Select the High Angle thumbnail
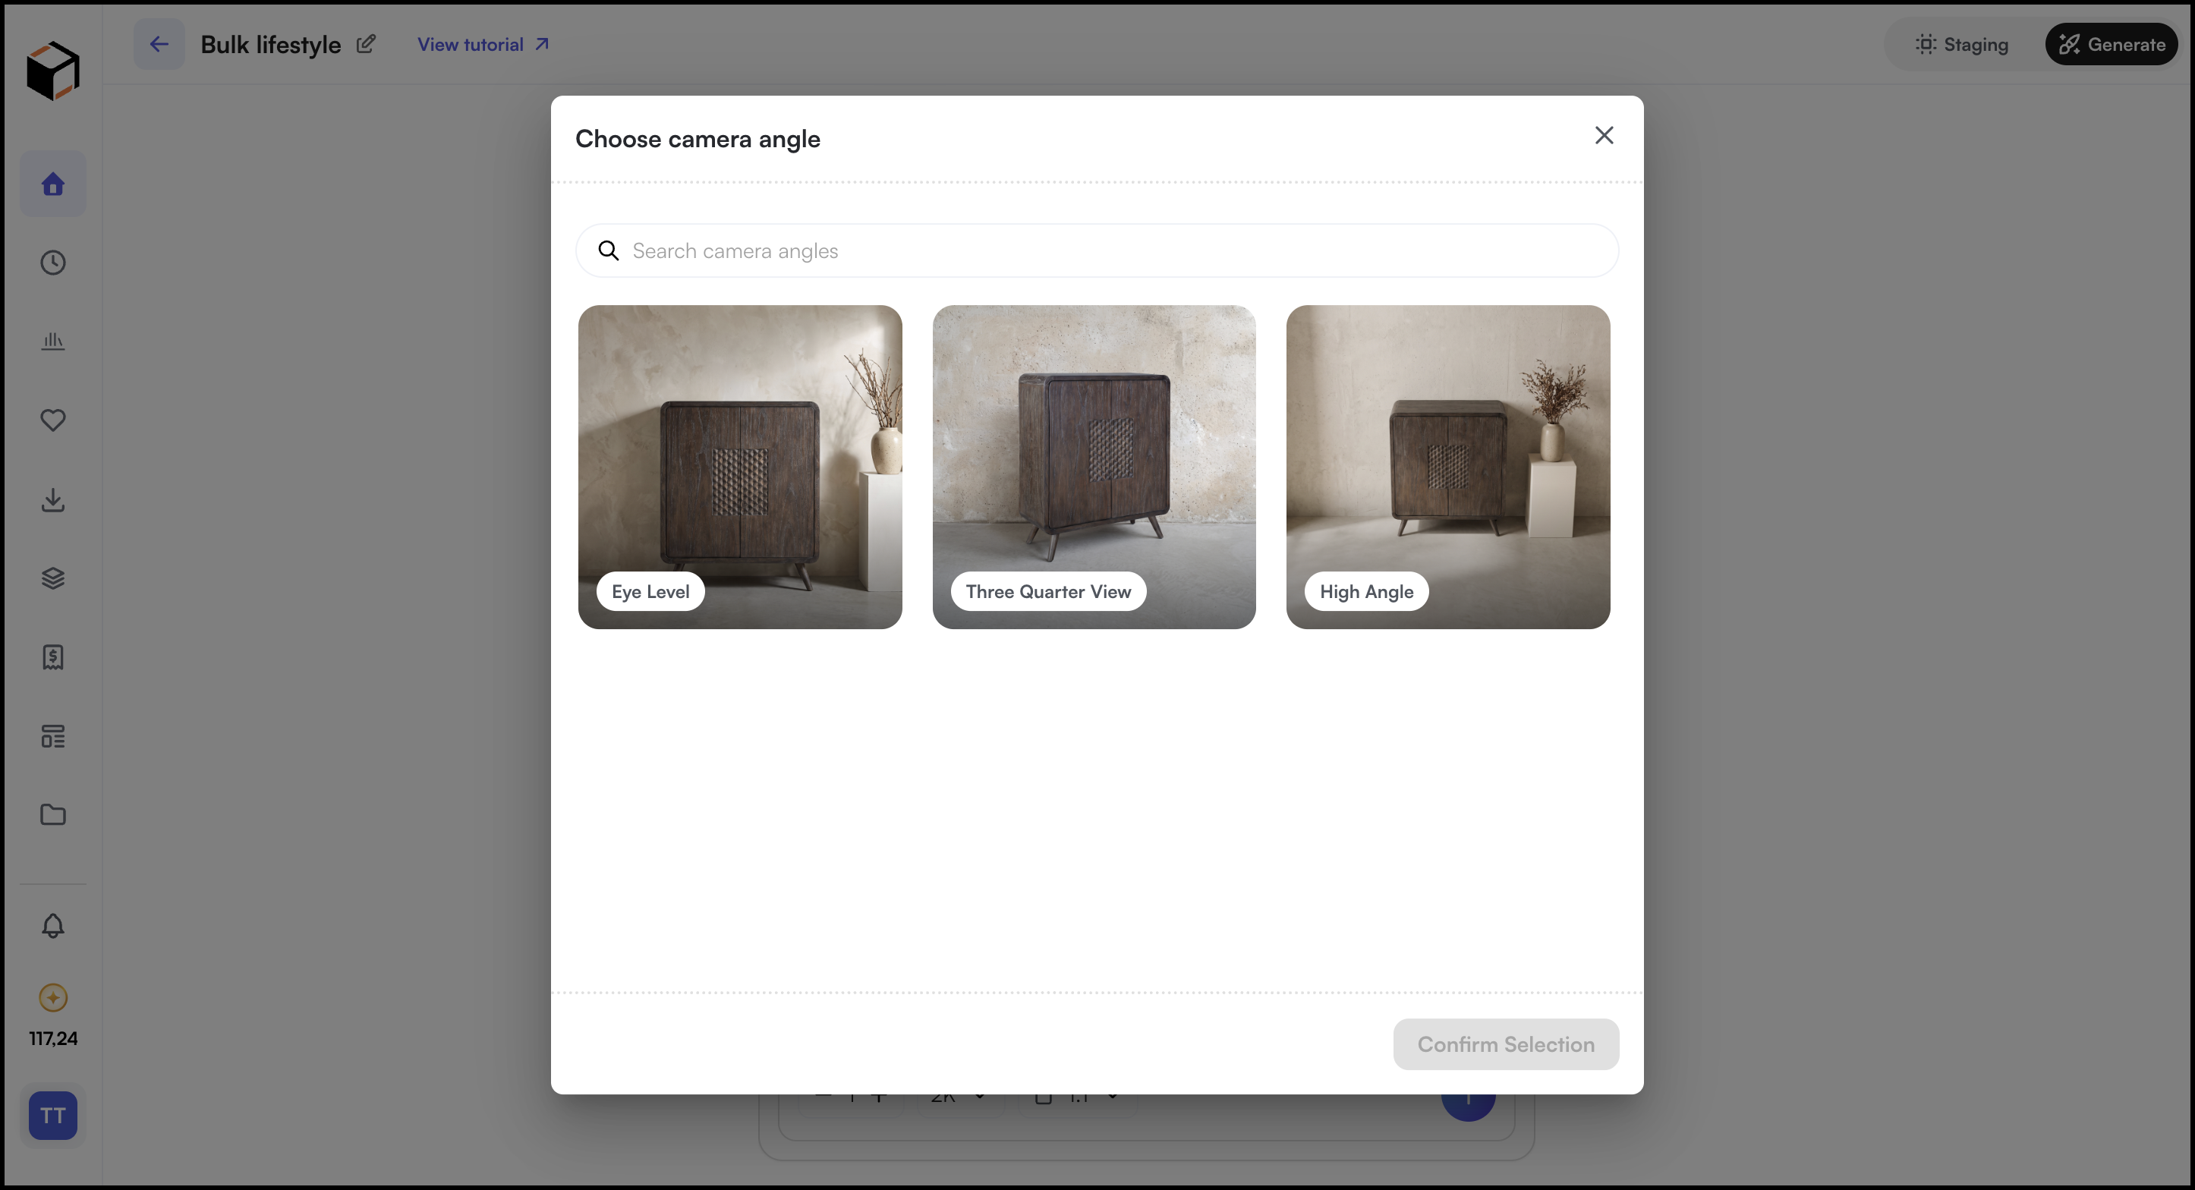The image size is (2195, 1190). 1447,467
